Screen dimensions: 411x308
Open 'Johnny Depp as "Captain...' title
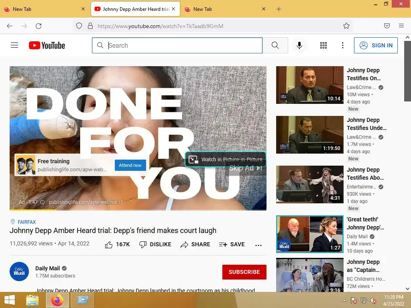(x=363, y=266)
